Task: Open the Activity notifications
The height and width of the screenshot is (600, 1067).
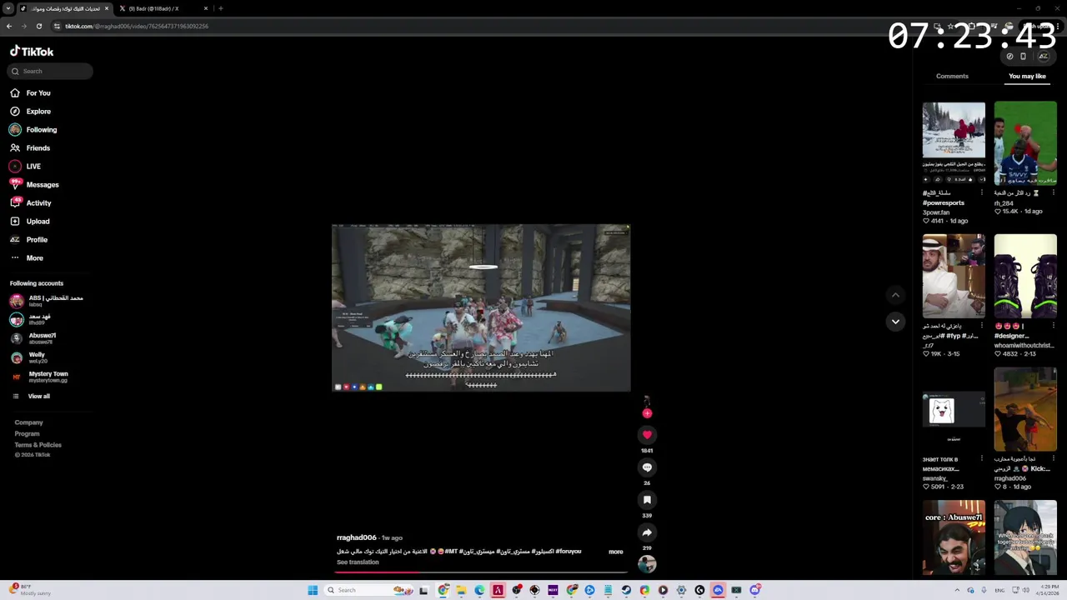Action: [x=31, y=202]
